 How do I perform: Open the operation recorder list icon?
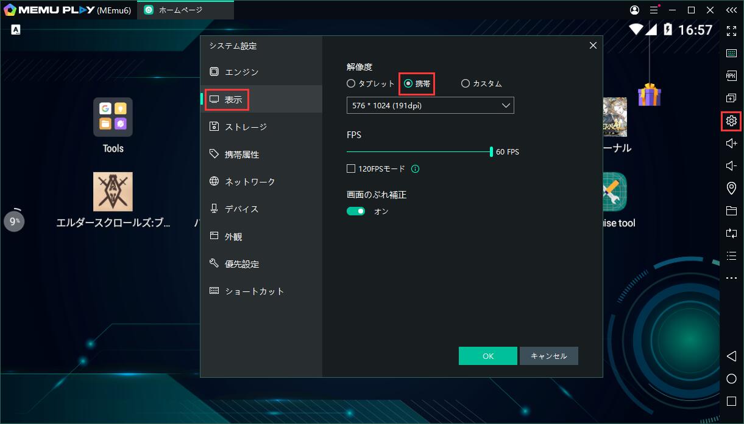(x=731, y=255)
